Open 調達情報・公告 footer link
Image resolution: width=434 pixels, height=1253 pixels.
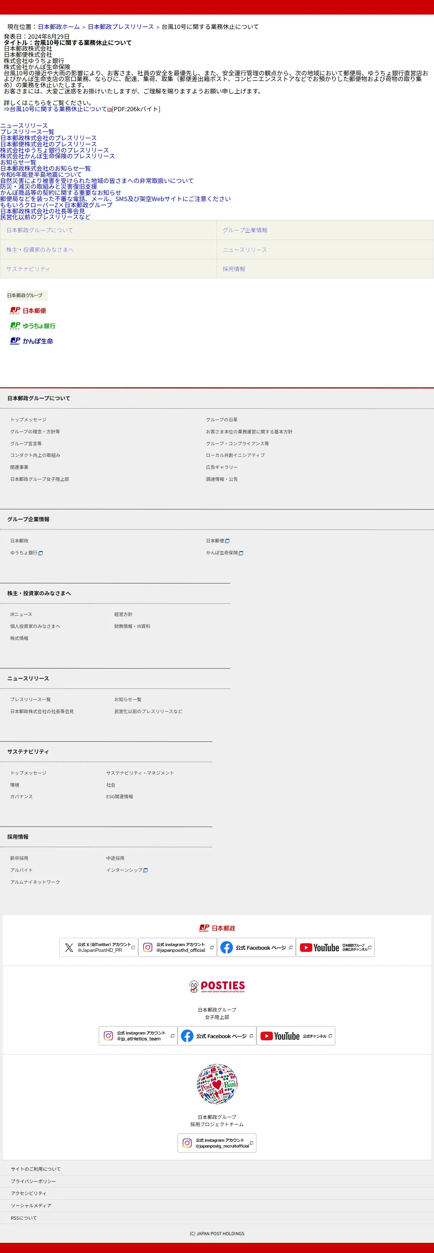[222, 479]
